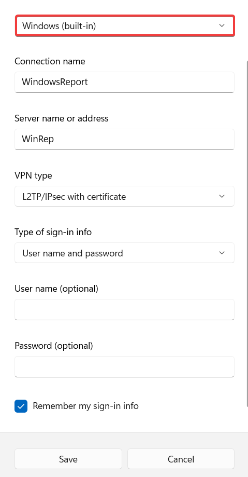
Task: Click the chevron arrow beside Windows (built-in)
Action: 222,25
